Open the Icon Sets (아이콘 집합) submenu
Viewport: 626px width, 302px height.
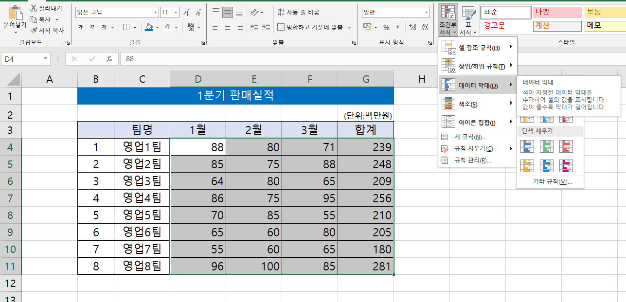pos(478,122)
